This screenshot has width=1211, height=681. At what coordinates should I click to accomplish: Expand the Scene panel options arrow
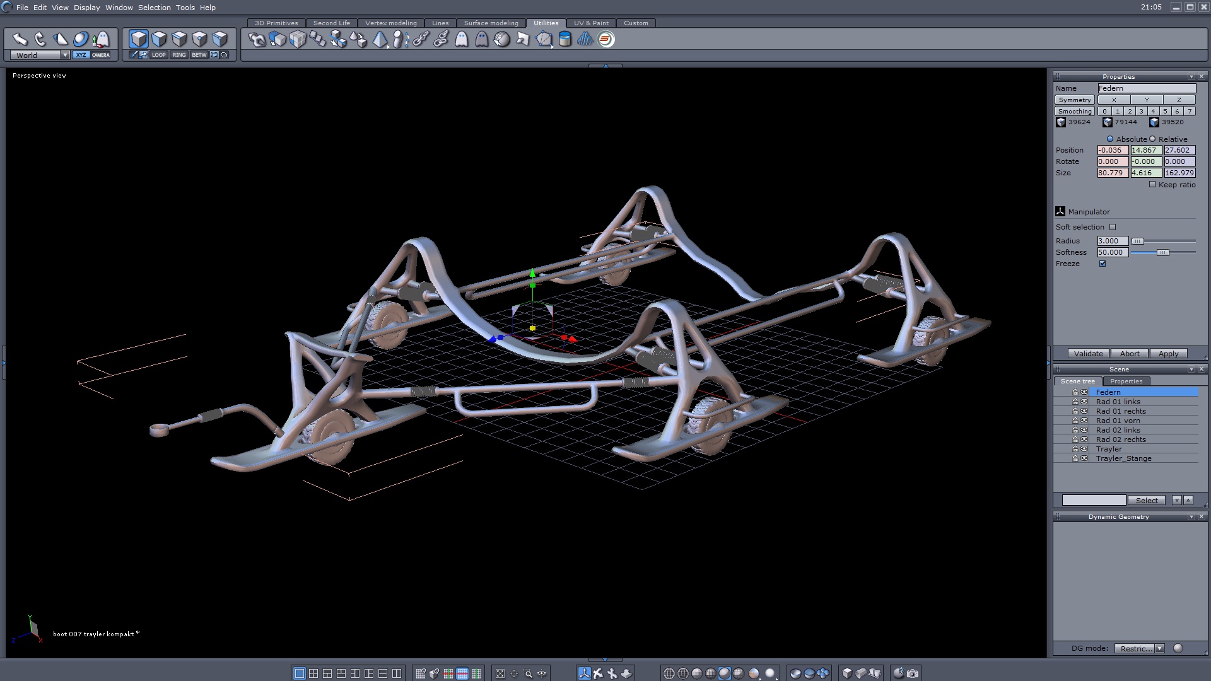coord(1191,370)
